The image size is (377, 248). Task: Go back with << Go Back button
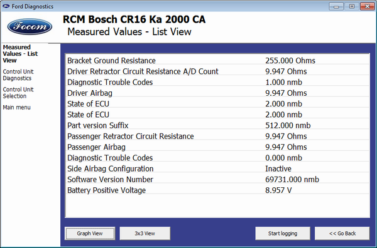click(x=342, y=234)
